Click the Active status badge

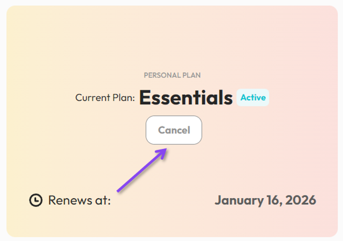click(x=253, y=97)
